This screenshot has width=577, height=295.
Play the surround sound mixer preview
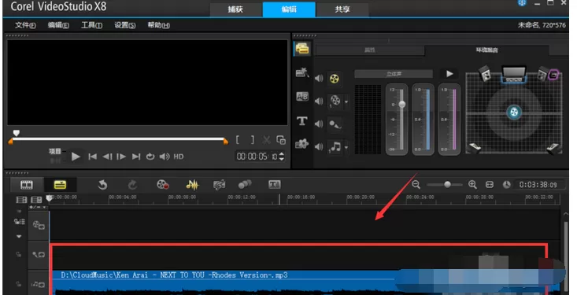coord(449,74)
